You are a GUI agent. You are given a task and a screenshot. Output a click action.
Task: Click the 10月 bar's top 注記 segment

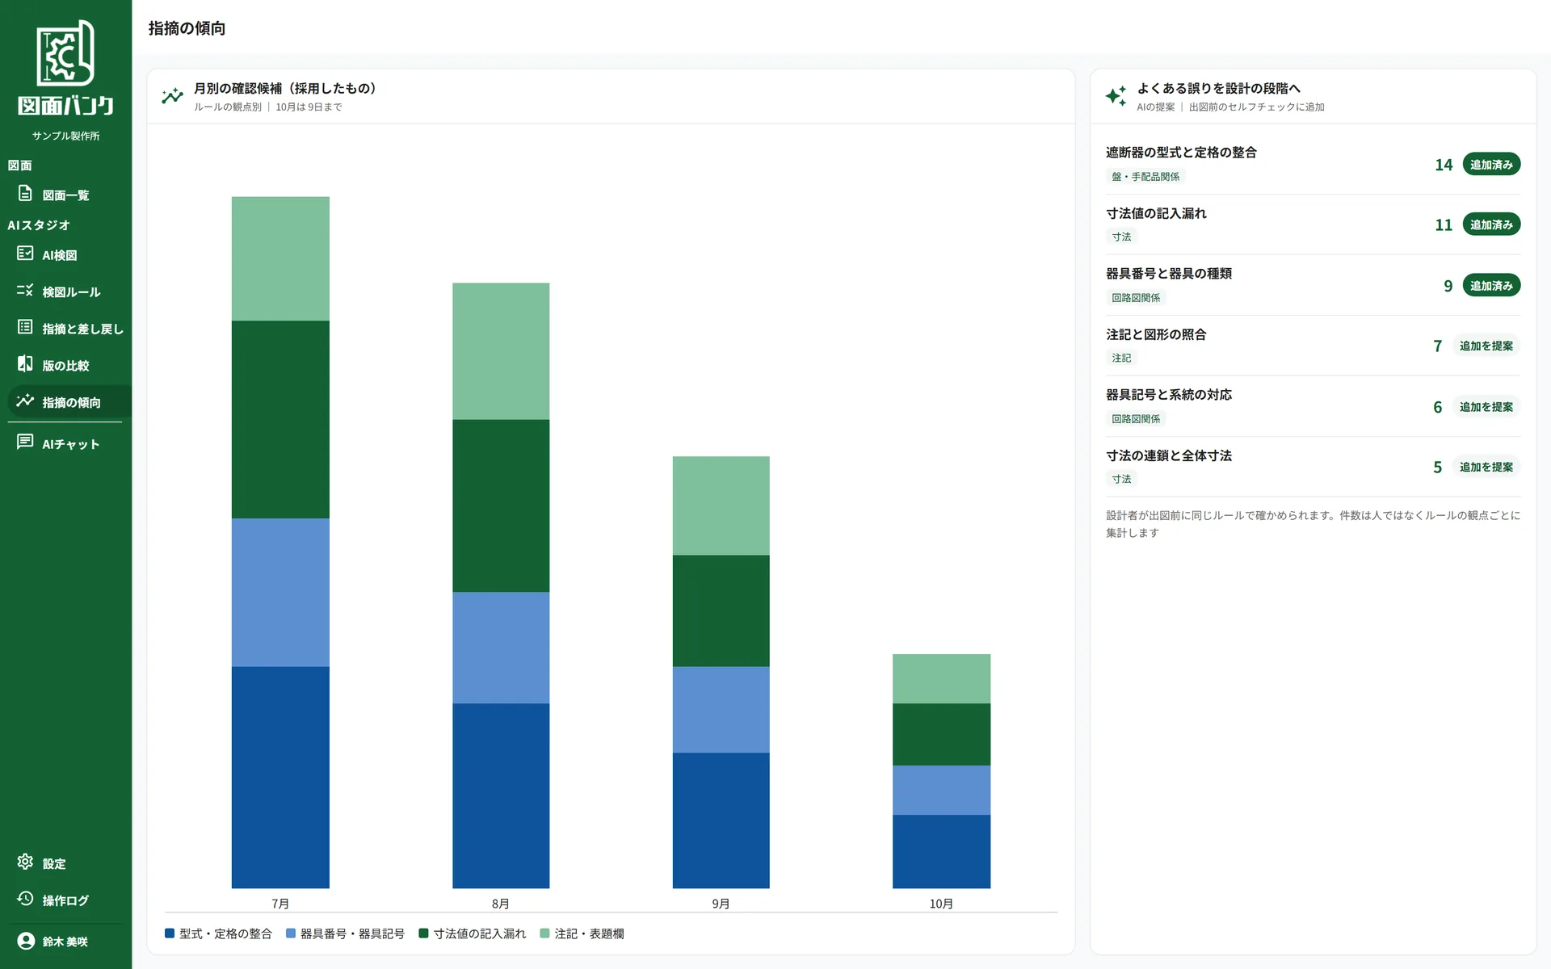click(941, 679)
